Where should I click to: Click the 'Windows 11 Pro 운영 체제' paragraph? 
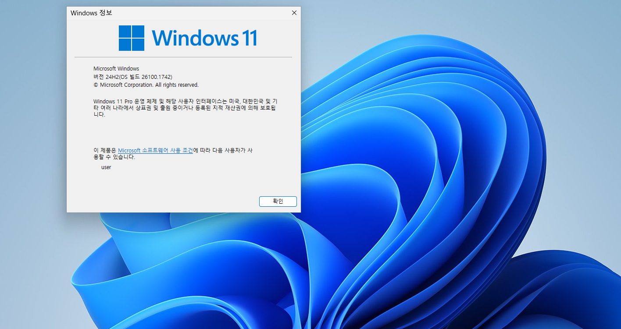coord(185,108)
